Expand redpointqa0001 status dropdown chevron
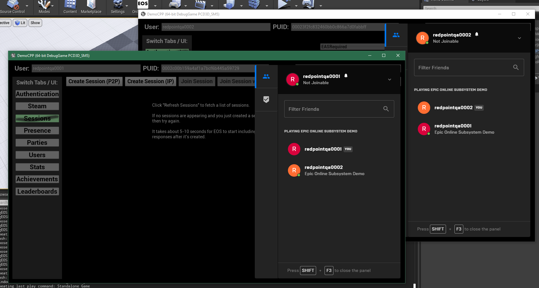Viewport: 539px width, 288px height. coord(390,80)
